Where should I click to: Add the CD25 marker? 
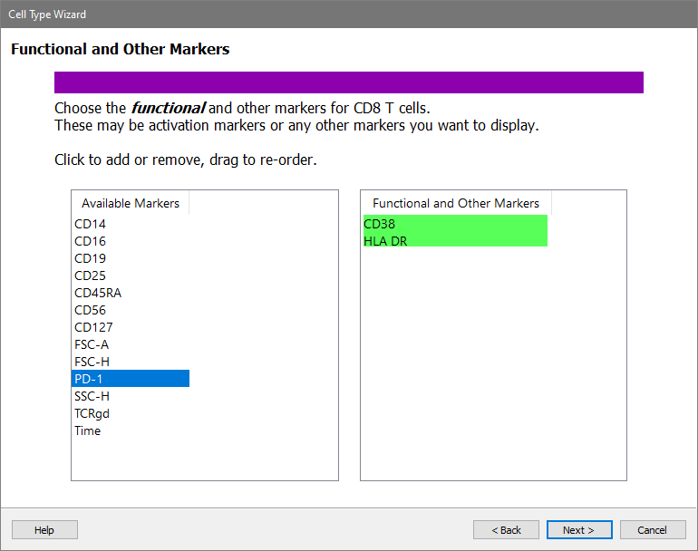pyautogui.click(x=90, y=275)
